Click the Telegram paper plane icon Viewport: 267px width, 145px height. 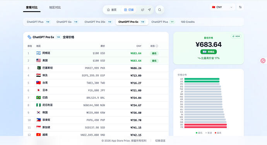click(149, 10)
